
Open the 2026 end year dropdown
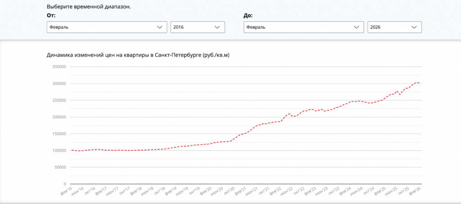pyautogui.click(x=394, y=27)
